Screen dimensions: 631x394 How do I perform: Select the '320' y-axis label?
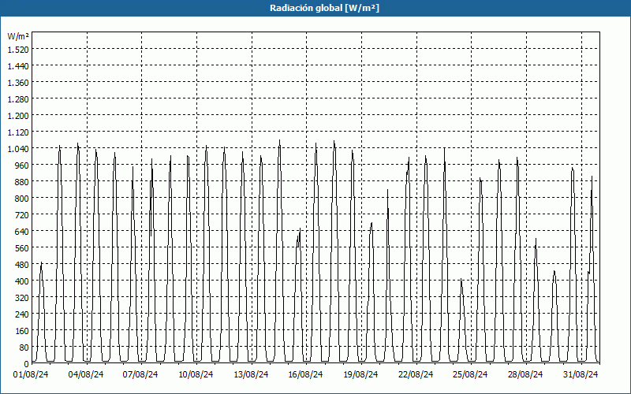(22, 298)
